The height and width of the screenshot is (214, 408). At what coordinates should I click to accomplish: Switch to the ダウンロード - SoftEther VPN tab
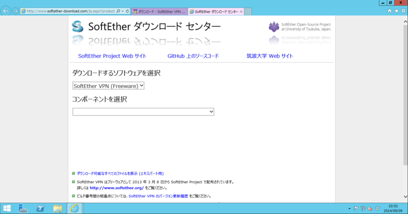coord(159,11)
